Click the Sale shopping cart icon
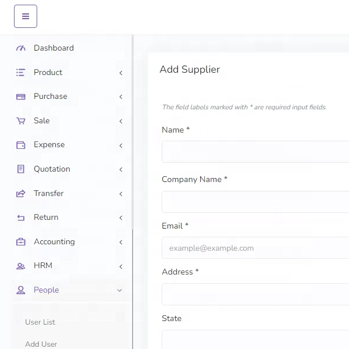This screenshot has width=349, height=349. [21, 121]
